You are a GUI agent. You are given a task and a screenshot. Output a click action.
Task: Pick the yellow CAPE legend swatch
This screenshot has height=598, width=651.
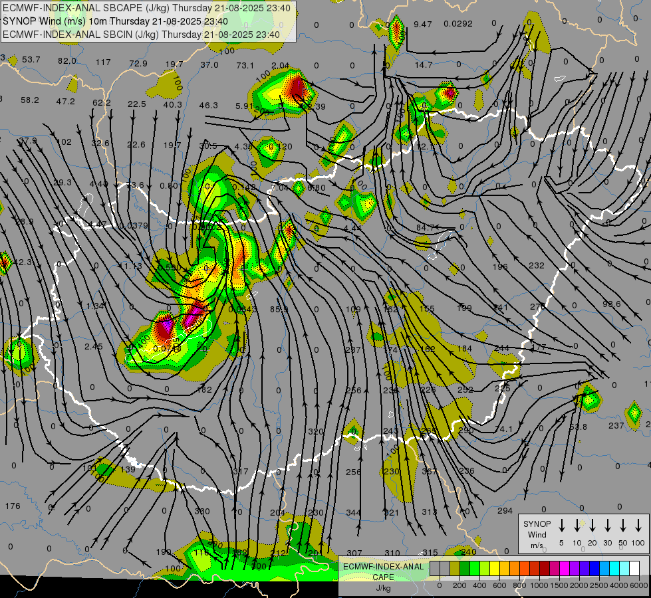pyautogui.click(x=495, y=569)
